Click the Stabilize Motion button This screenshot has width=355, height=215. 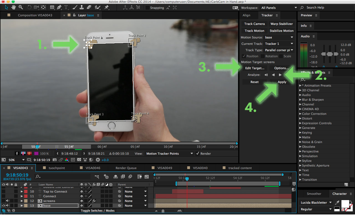click(x=282, y=31)
